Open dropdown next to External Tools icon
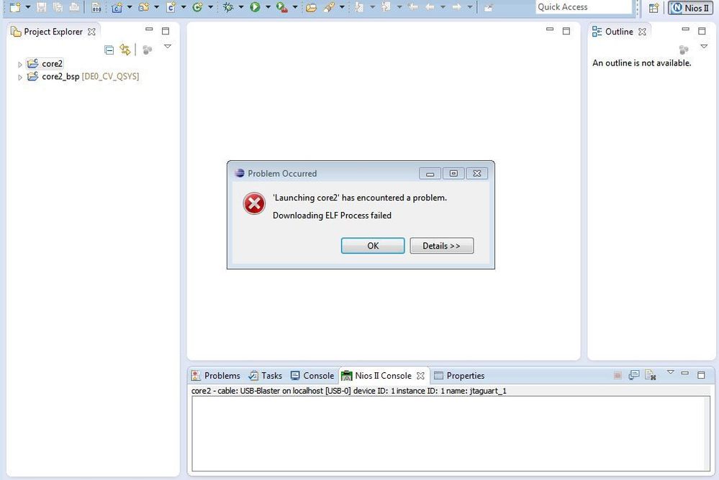The height and width of the screenshot is (480, 719). [x=295, y=7]
